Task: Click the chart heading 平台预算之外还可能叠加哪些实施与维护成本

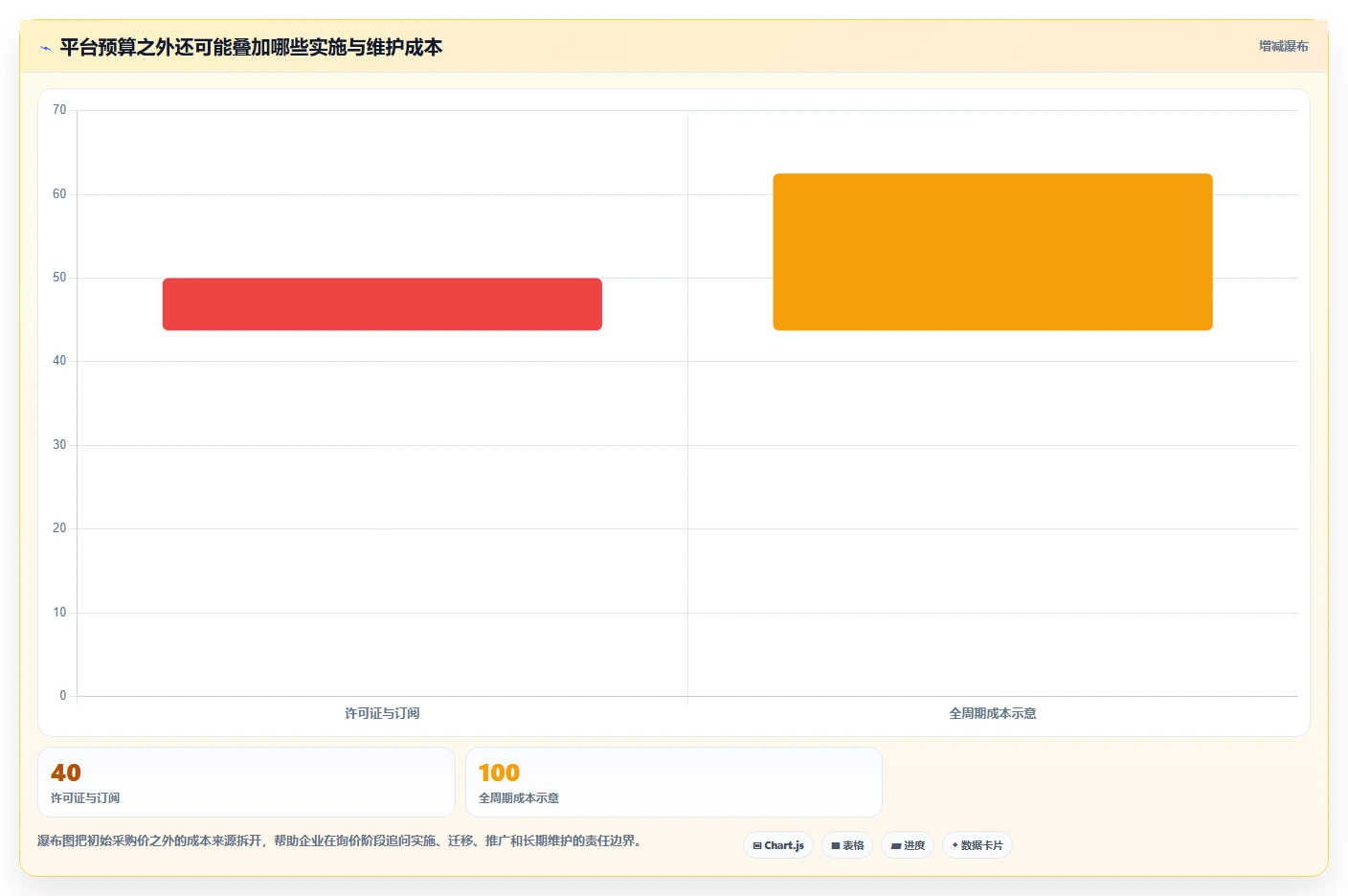Action: point(251,47)
